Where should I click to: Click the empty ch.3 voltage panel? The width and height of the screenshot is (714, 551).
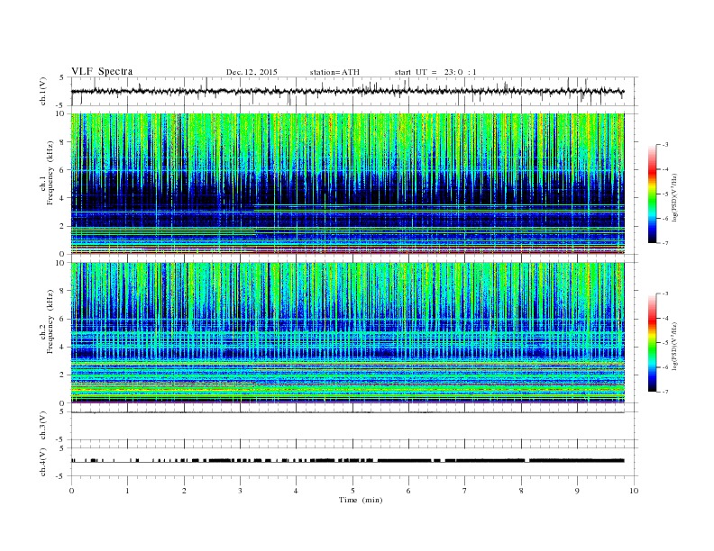coord(354,426)
